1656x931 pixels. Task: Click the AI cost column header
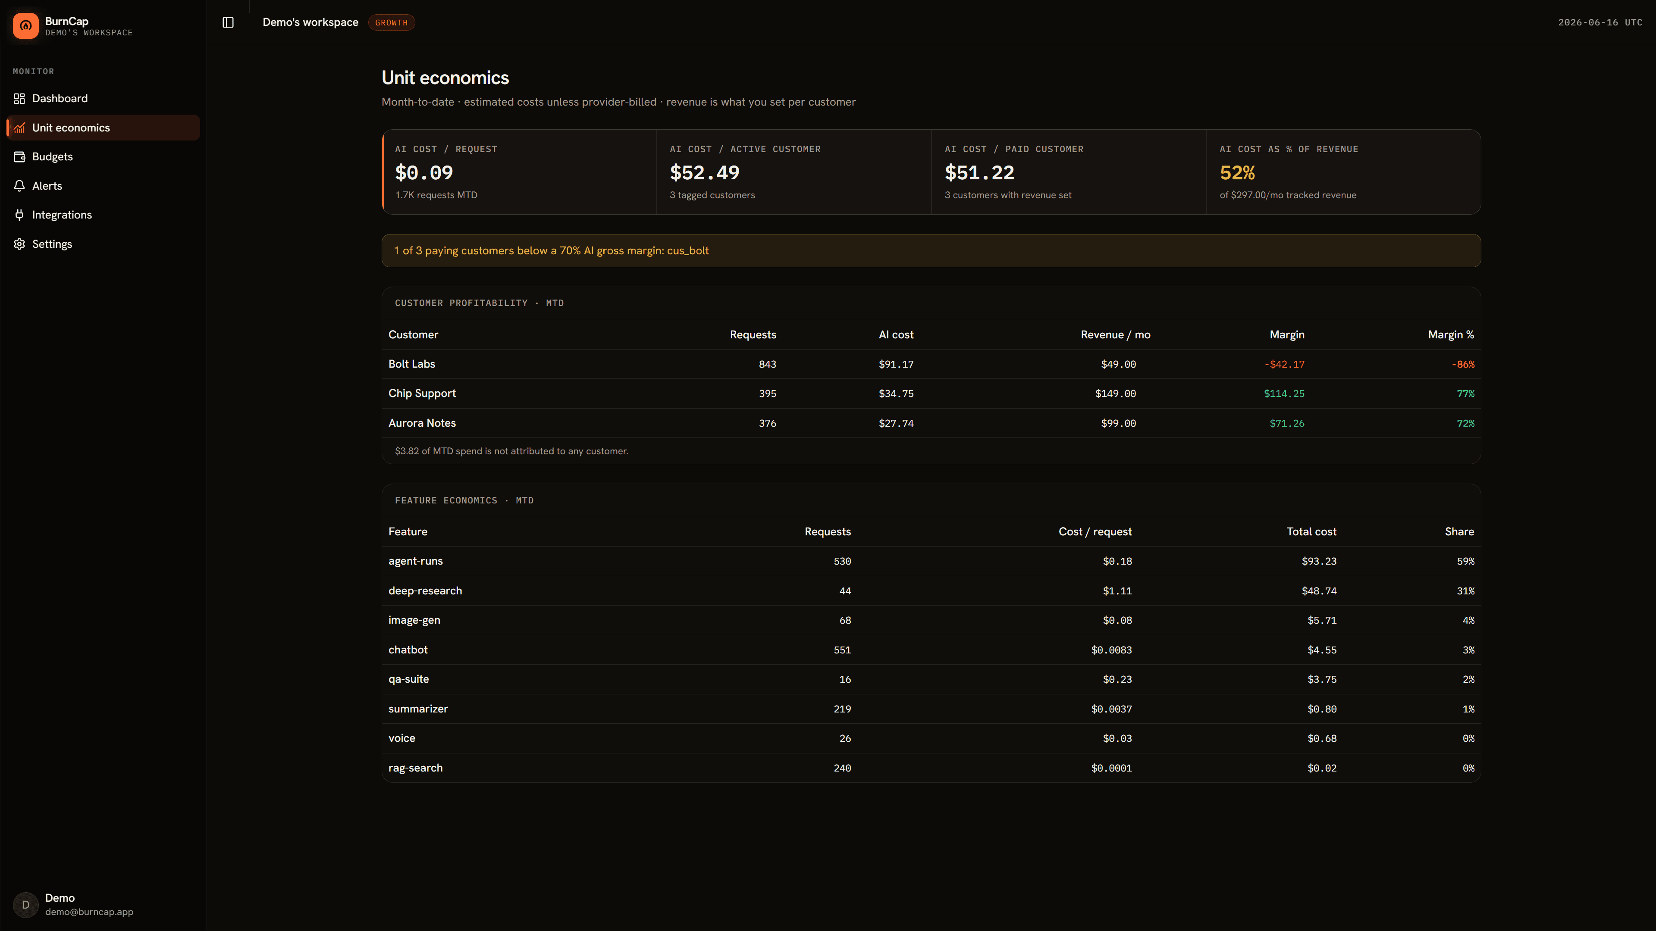pos(896,335)
